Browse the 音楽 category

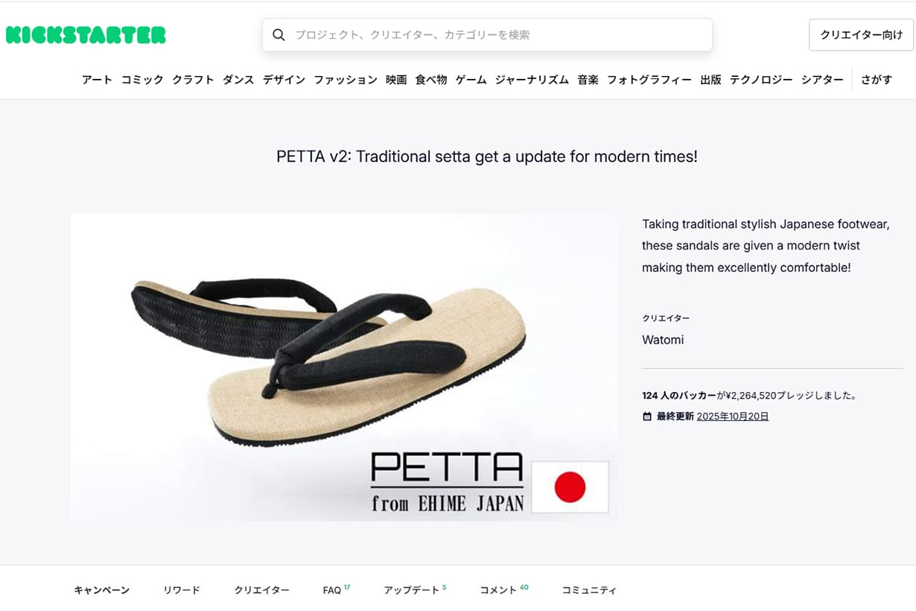pyautogui.click(x=588, y=80)
